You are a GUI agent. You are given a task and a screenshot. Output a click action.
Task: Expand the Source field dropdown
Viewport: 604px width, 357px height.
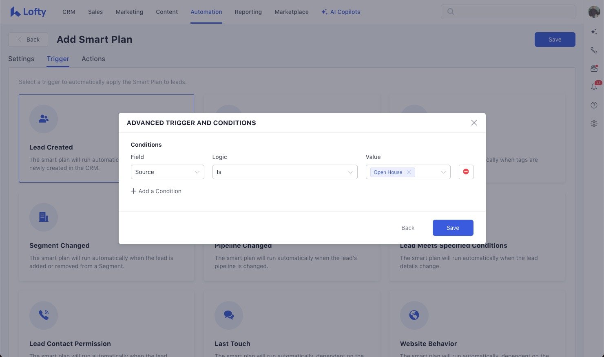tap(167, 172)
